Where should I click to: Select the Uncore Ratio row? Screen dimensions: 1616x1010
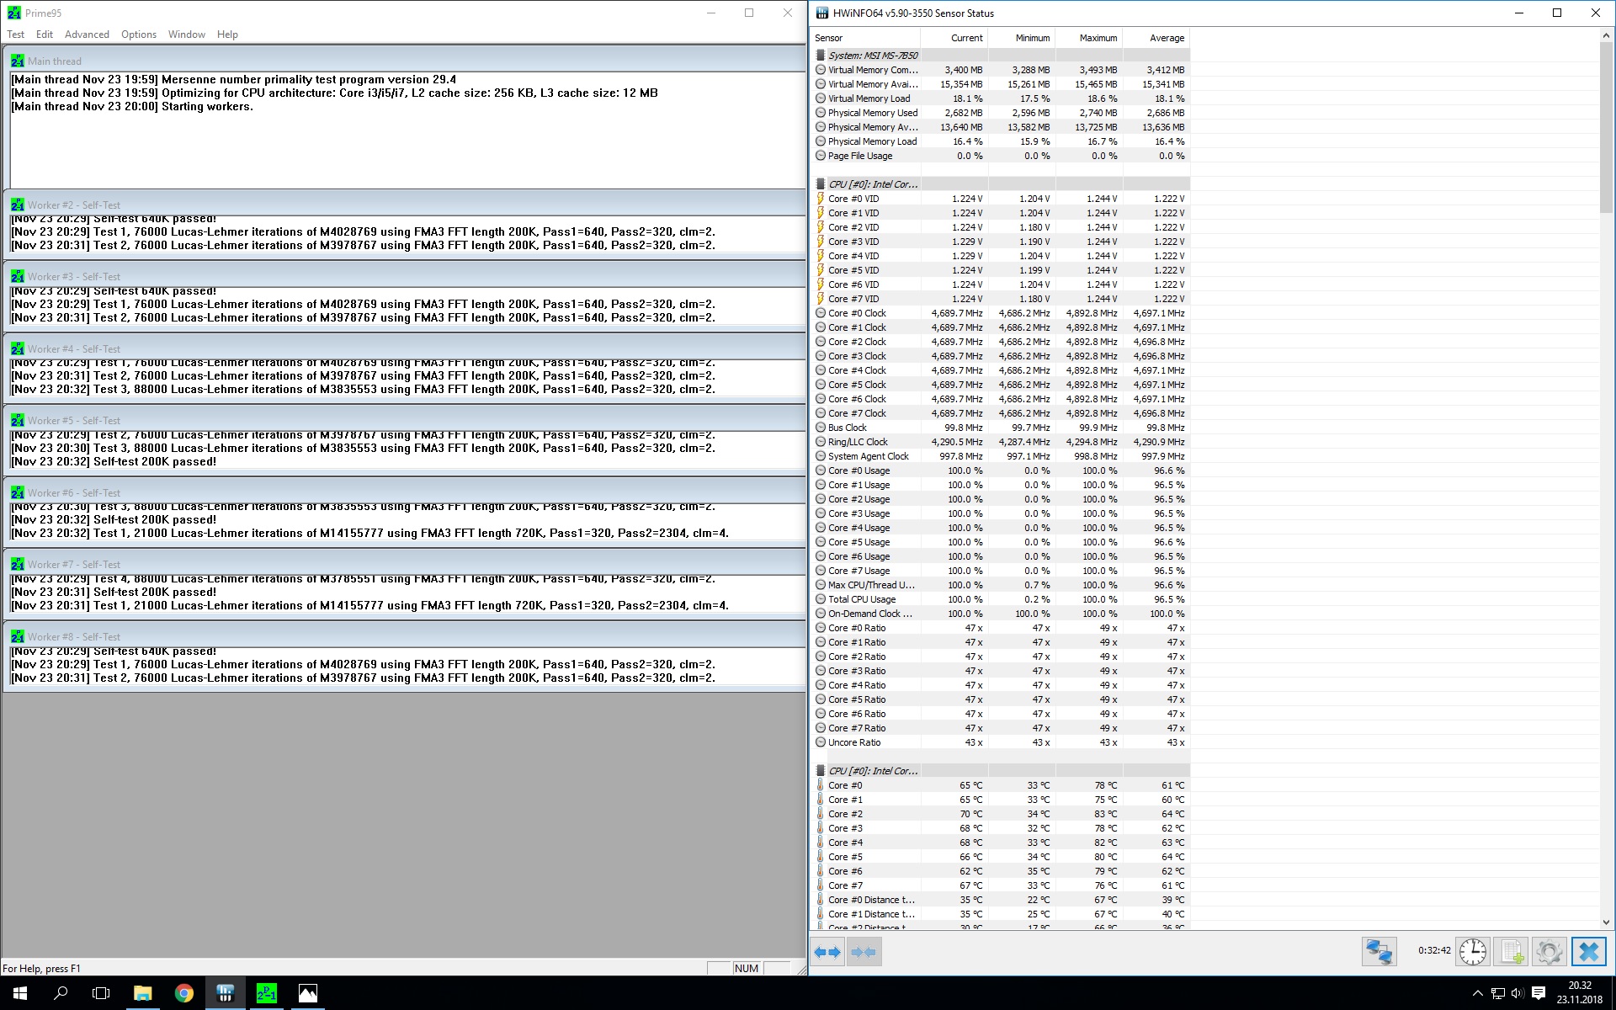pyautogui.click(x=1000, y=742)
